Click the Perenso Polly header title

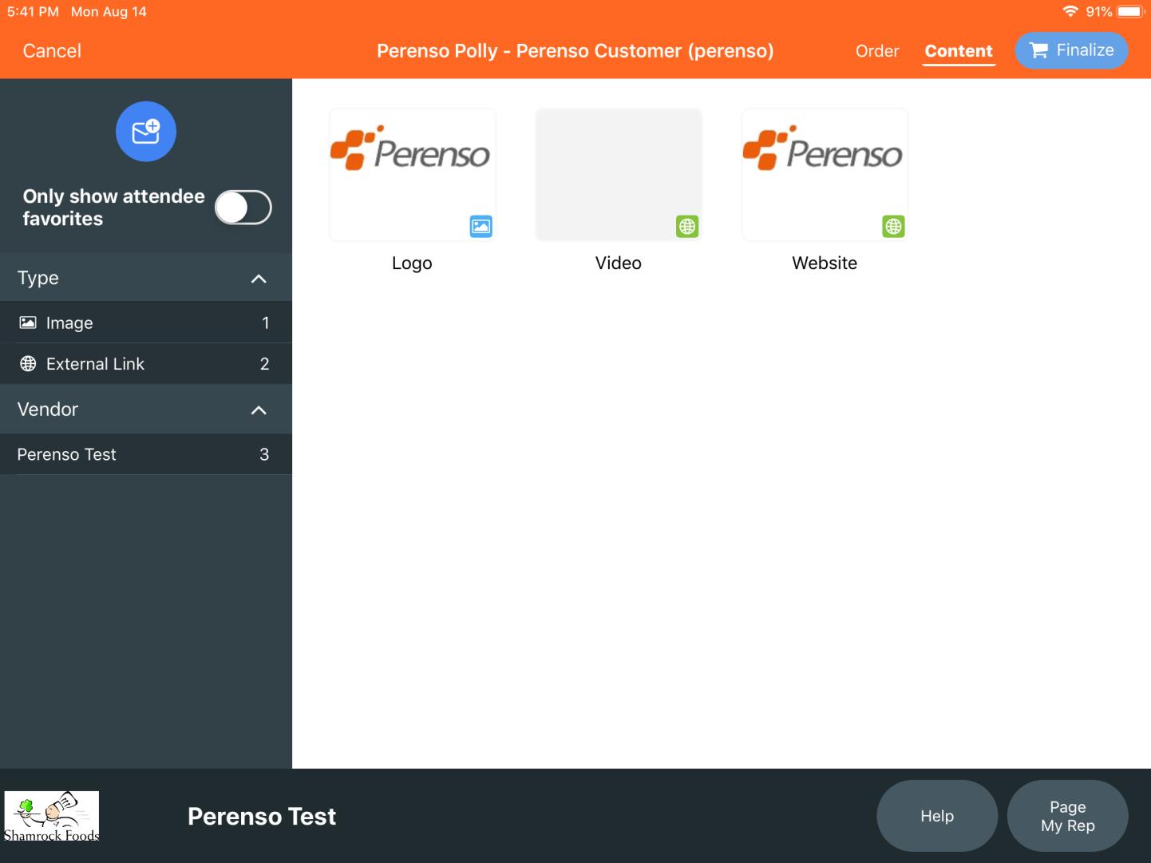click(575, 51)
